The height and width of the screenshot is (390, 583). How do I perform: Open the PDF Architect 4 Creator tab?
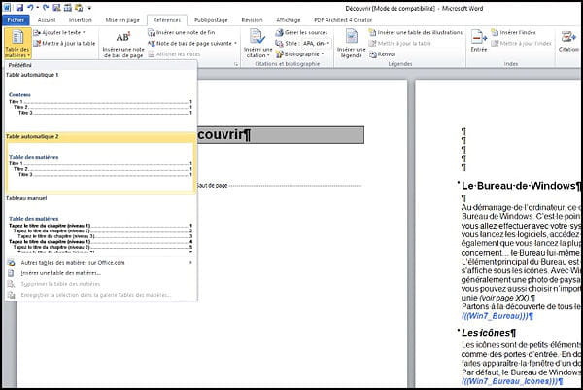tap(343, 20)
